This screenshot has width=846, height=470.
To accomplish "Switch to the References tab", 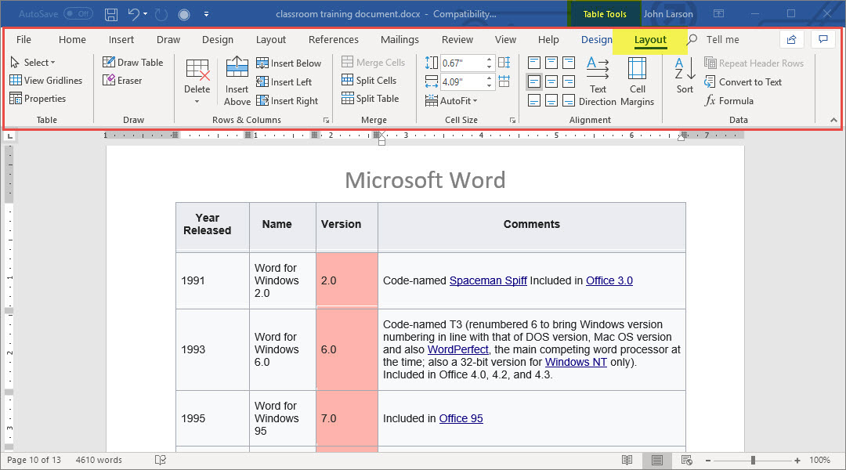I will tap(333, 40).
